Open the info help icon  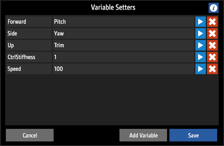tap(213, 8)
